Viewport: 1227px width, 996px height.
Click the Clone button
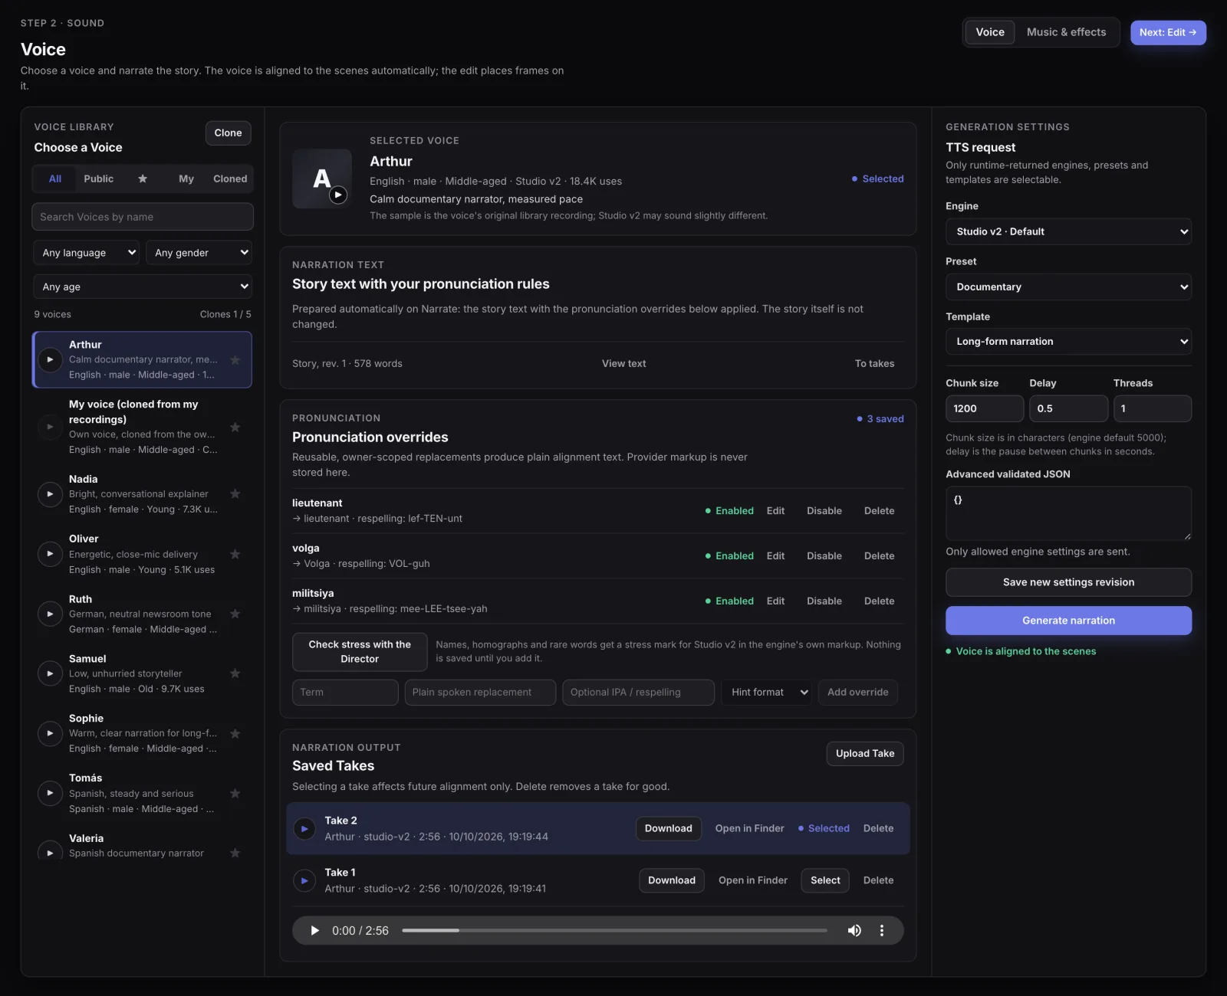click(x=228, y=133)
